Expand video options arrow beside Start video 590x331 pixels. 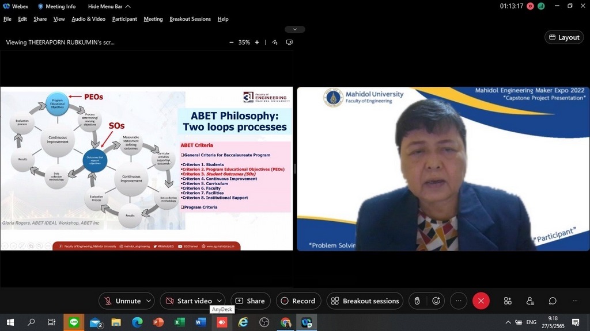[x=220, y=301]
